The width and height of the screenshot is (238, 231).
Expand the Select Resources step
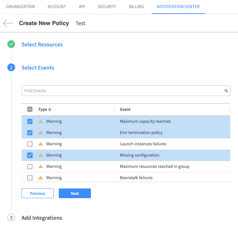[x=42, y=44]
